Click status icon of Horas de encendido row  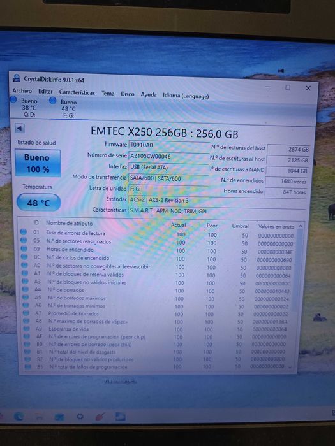24,248
